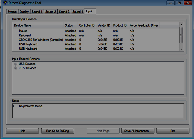194x139 pixels.
Task: Select the Input tab
Action: (x=90, y=11)
